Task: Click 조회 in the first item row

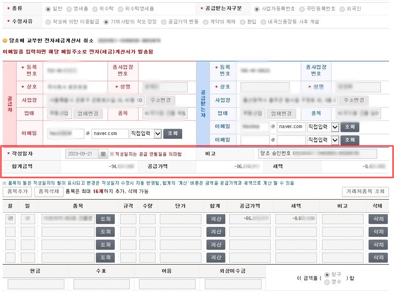Action: (x=105, y=219)
